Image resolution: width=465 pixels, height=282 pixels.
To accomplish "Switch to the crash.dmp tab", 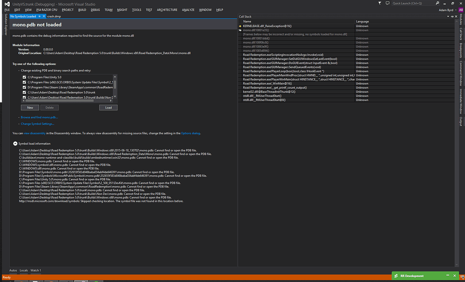I will pos(54,16).
